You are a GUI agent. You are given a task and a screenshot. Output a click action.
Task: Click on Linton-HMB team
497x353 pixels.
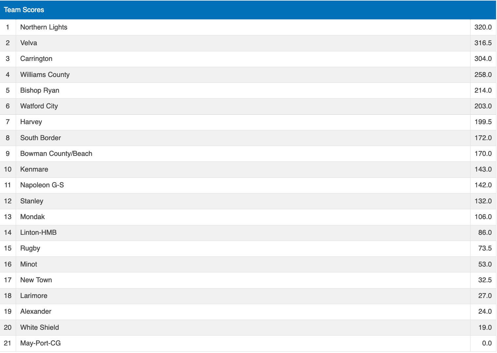tap(38, 232)
